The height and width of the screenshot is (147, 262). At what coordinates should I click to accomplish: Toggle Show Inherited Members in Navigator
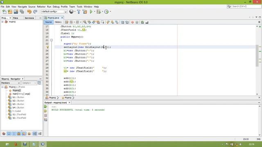[x=4, y=134]
